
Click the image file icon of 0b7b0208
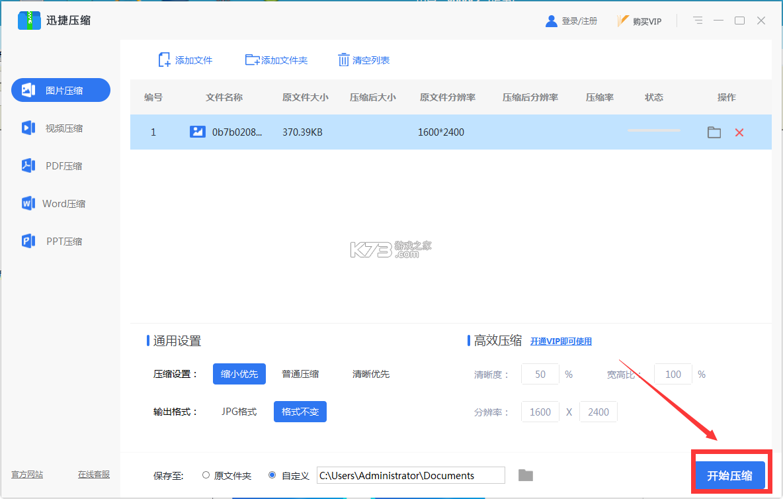pyautogui.click(x=198, y=132)
